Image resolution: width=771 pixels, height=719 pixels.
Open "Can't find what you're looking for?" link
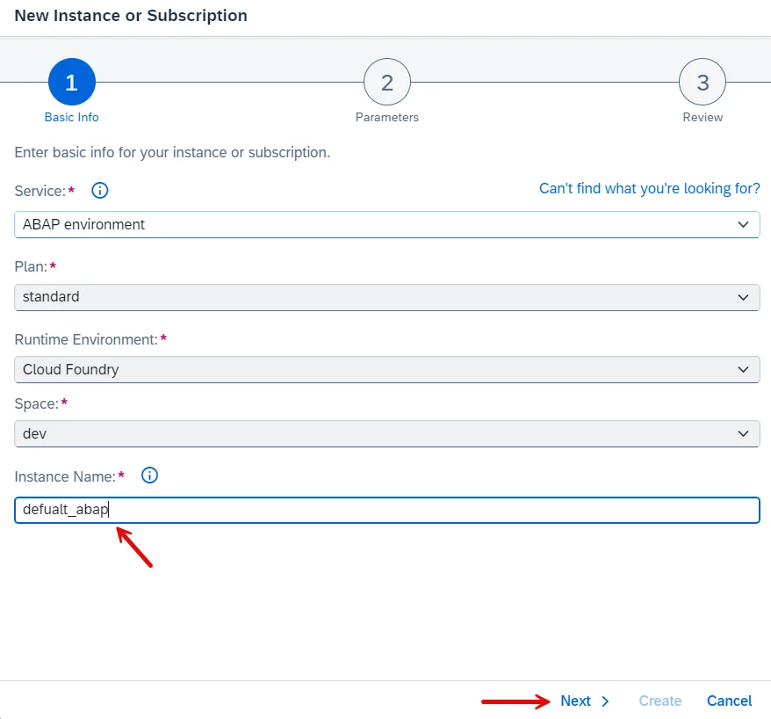pos(650,188)
